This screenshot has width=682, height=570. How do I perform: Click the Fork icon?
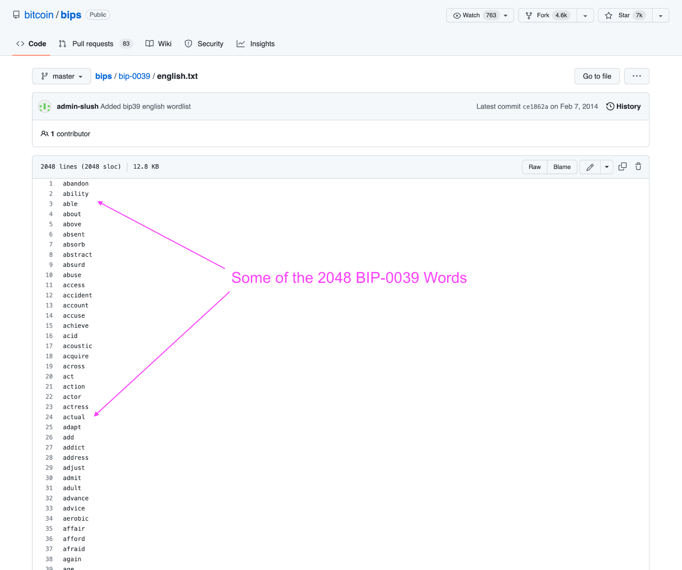(x=529, y=15)
